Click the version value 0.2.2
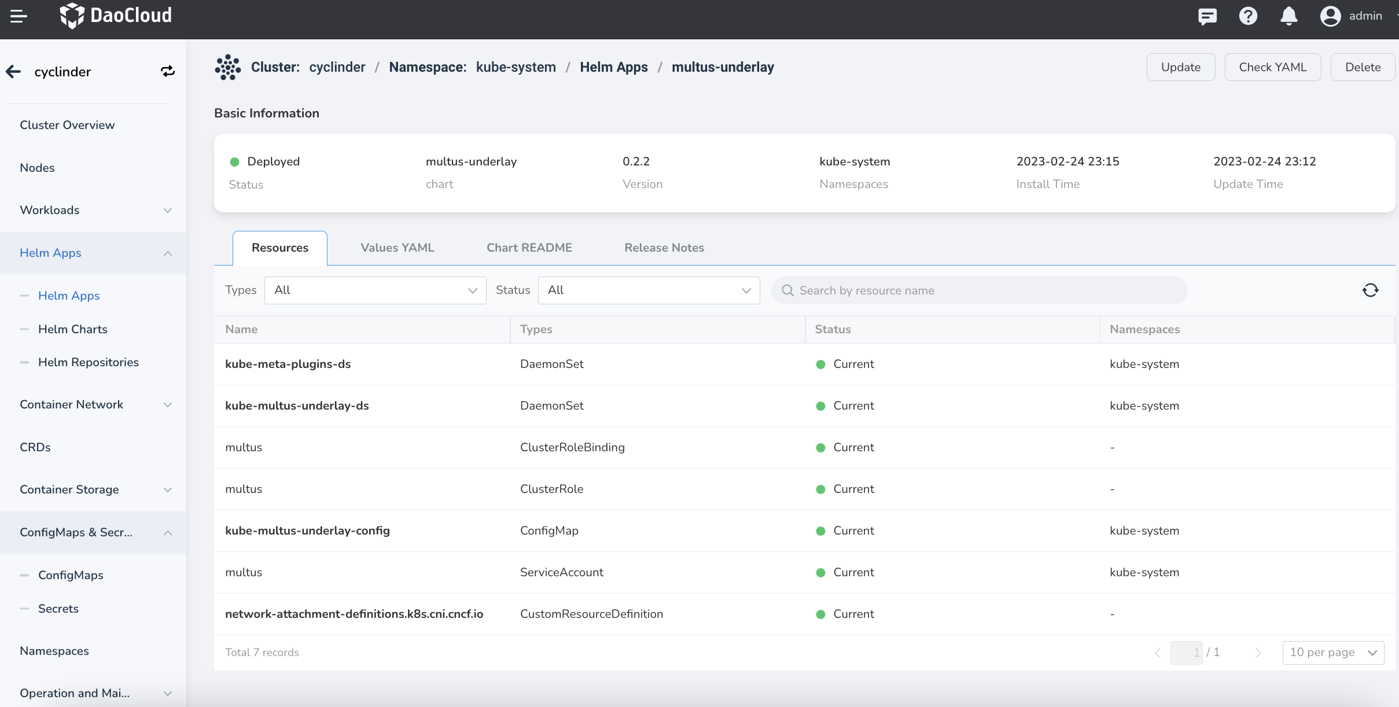The width and height of the screenshot is (1399, 707). (x=636, y=161)
